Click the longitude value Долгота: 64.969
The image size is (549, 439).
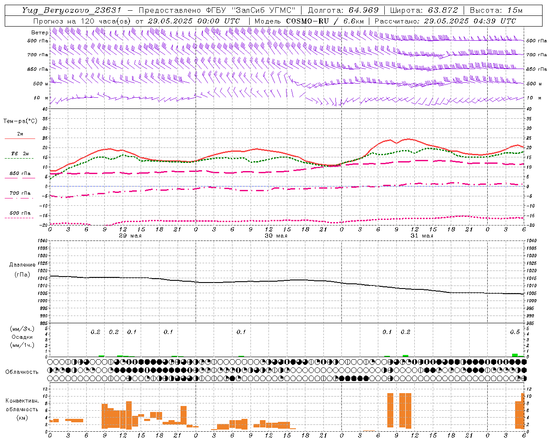[x=343, y=10]
